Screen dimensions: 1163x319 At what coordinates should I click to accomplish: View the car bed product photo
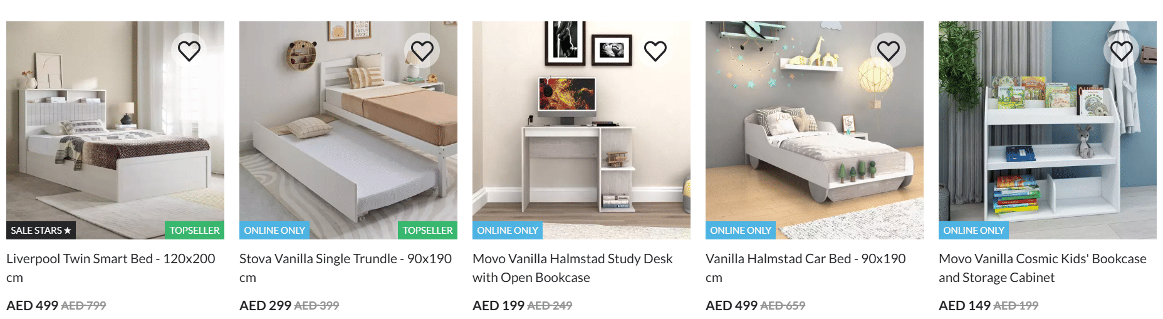[815, 130]
